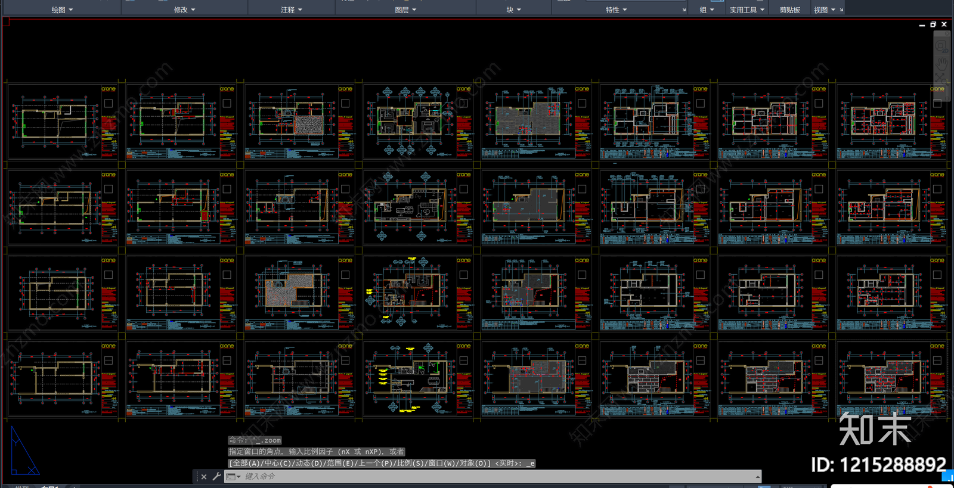This screenshot has height=488, width=954.
Task: Expand the 修改 ribbon panel
Action: click(x=184, y=10)
